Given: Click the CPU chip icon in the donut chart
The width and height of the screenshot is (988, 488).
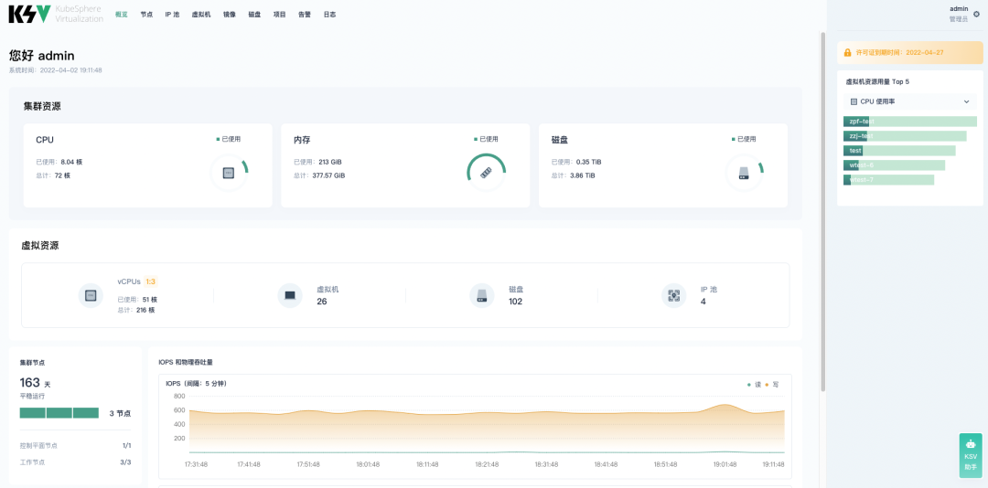Looking at the screenshot, I should (229, 173).
